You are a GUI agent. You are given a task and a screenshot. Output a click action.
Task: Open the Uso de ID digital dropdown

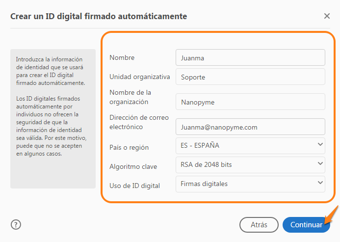(250, 184)
